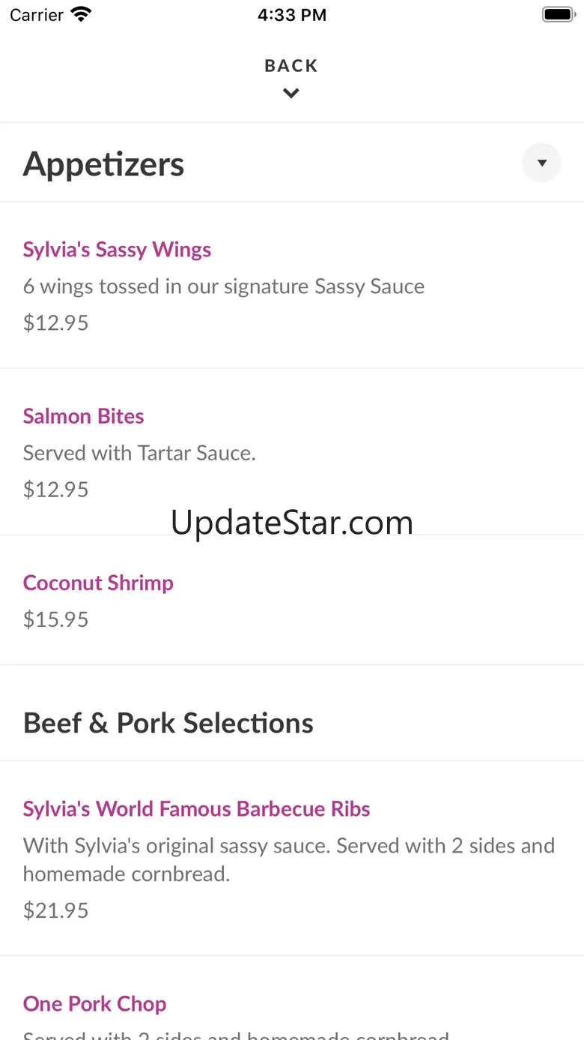Click the down chevron under BACK
The width and height of the screenshot is (584, 1040).
point(291,93)
